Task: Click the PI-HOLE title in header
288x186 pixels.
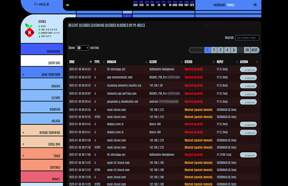Action: click(42, 4)
